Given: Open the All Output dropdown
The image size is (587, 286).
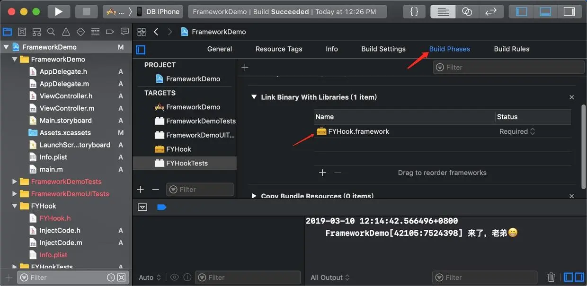Looking at the screenshot, I should coord(330,277).
